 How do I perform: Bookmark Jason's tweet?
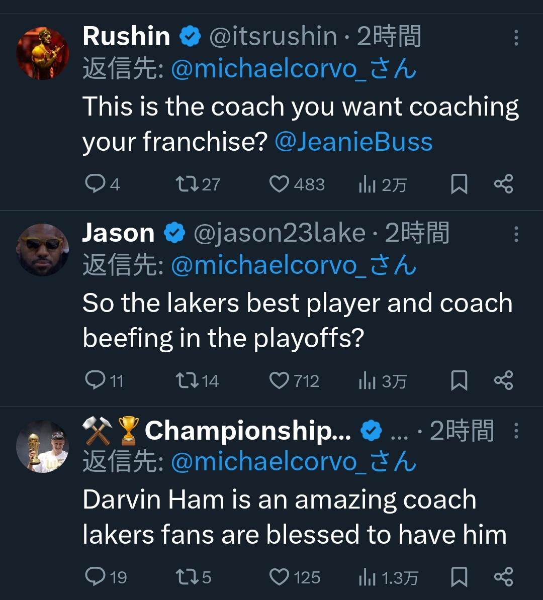click(x=459, y=381)
